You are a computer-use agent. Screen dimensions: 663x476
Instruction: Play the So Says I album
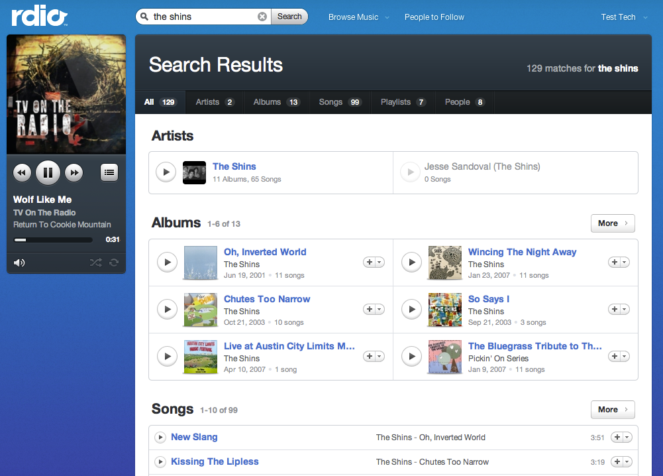pyautogui.click(x=411, y=310)
